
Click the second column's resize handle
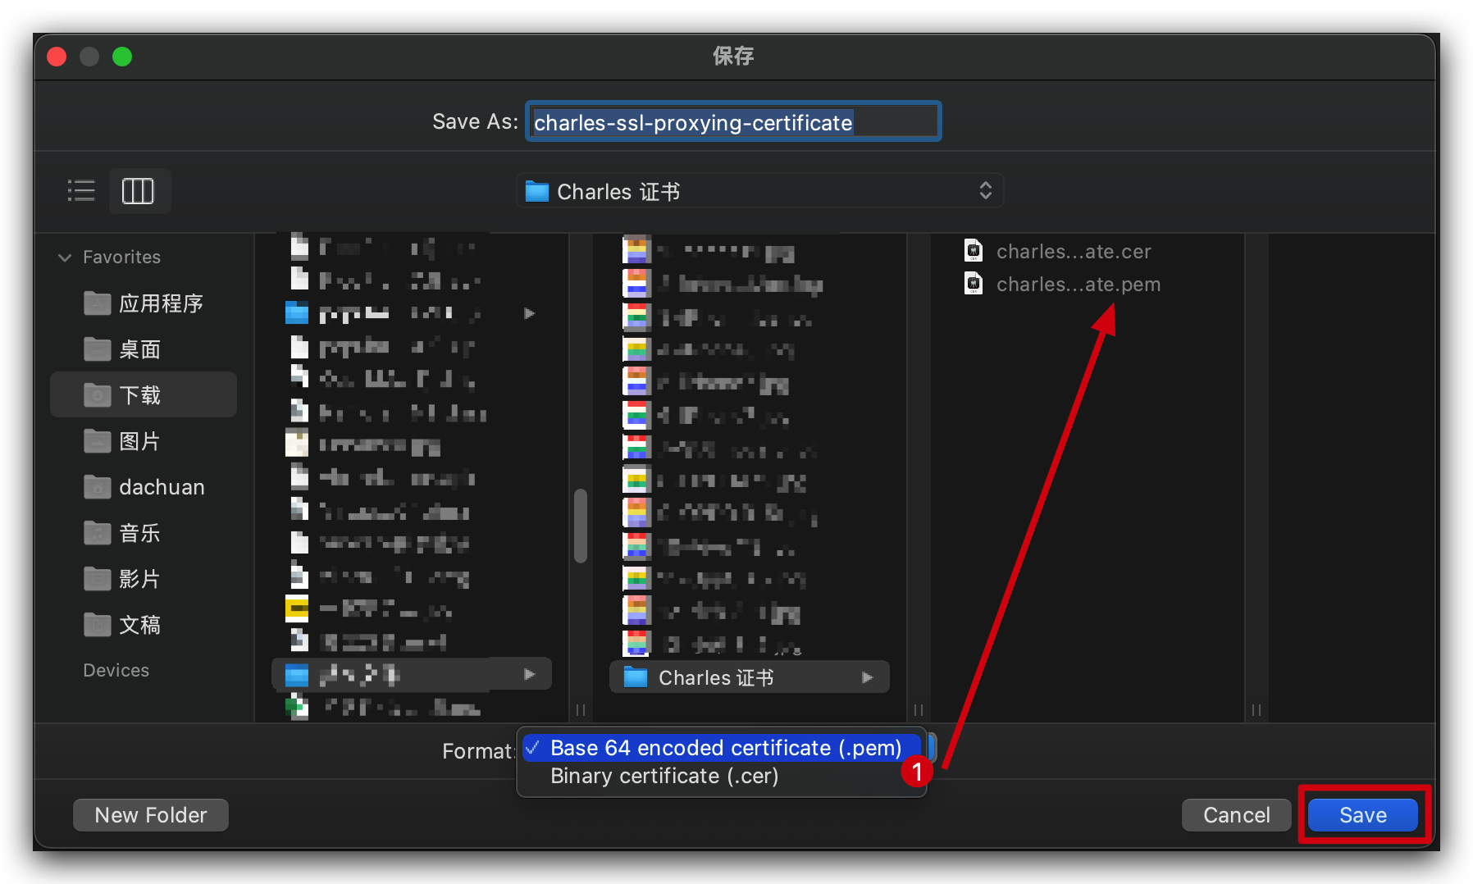coord(919,710)
